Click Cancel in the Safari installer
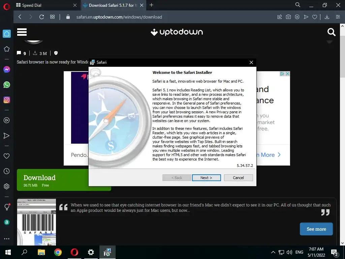 click(x=238, y=178)
